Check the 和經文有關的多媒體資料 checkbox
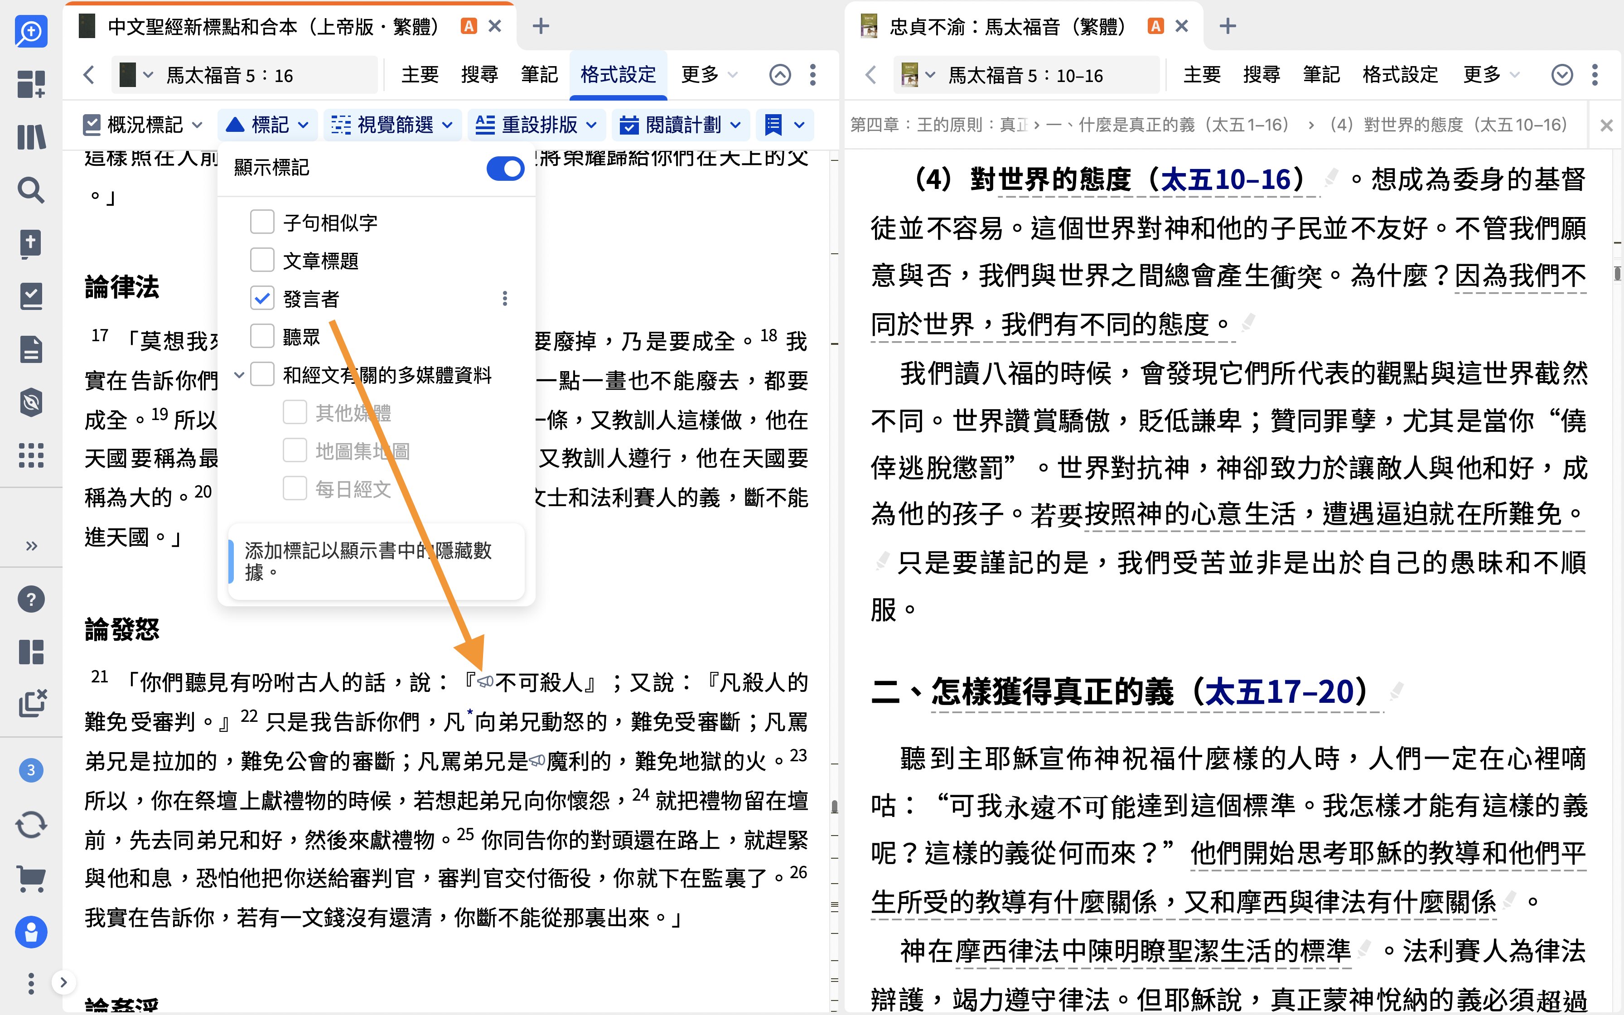 tap(262, 375)
